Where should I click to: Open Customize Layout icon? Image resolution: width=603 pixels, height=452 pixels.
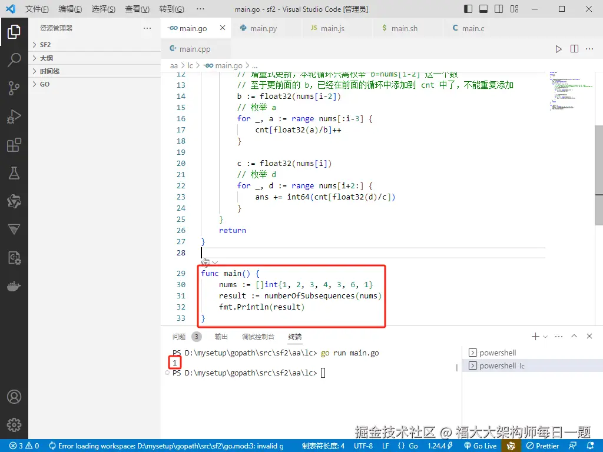pos(514,9)
